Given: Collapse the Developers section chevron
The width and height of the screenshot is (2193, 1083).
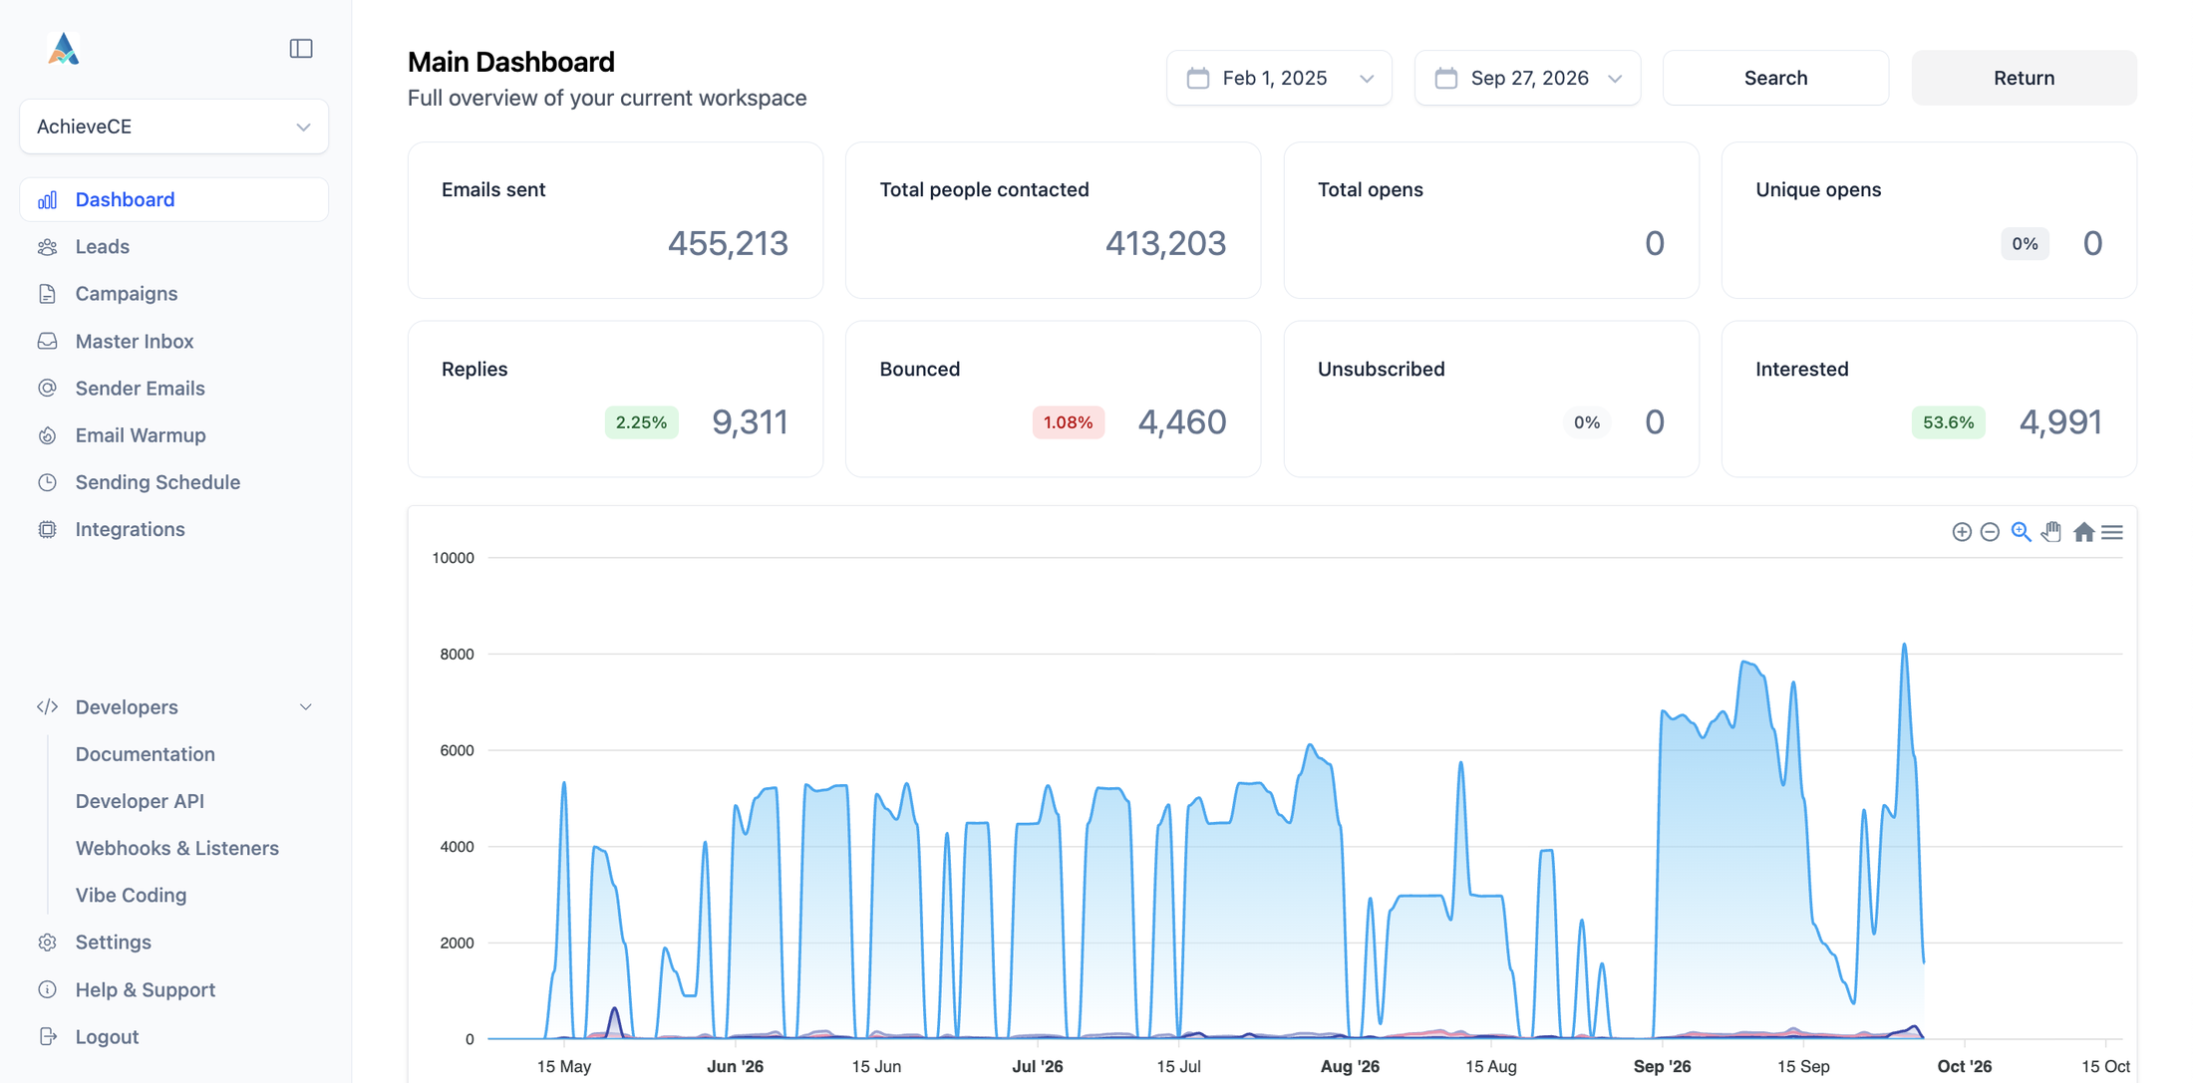Looking at the screenshot, I should [305, 706].
